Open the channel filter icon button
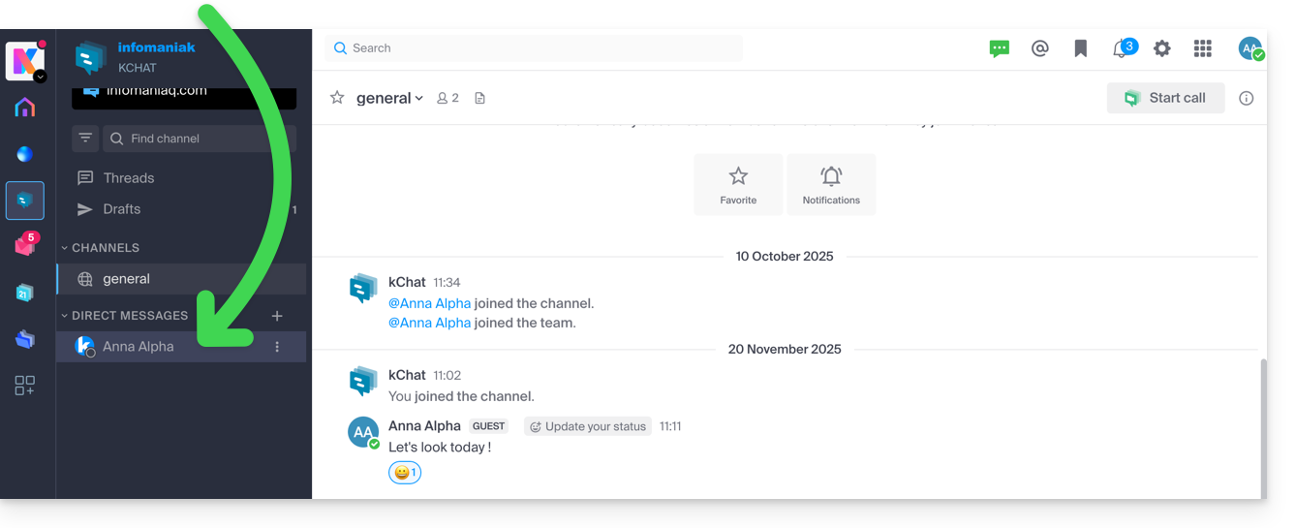The image size is (1296, 528). pos(85,139)
